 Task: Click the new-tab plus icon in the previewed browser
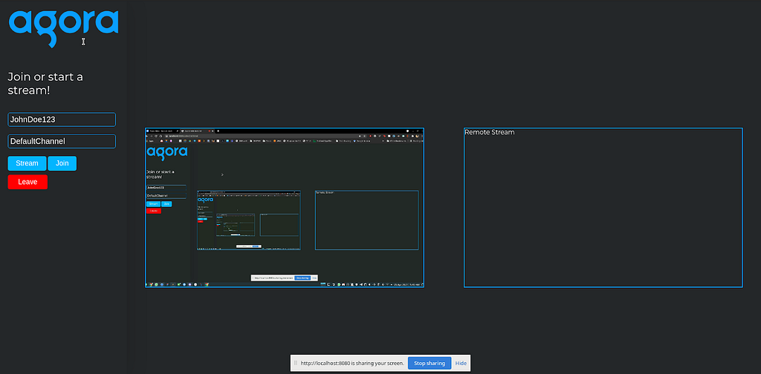218,131
